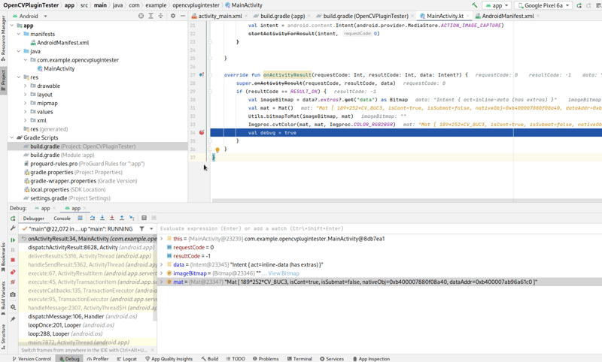Toggle the thread filter funnel icon

tap(141, 229)
